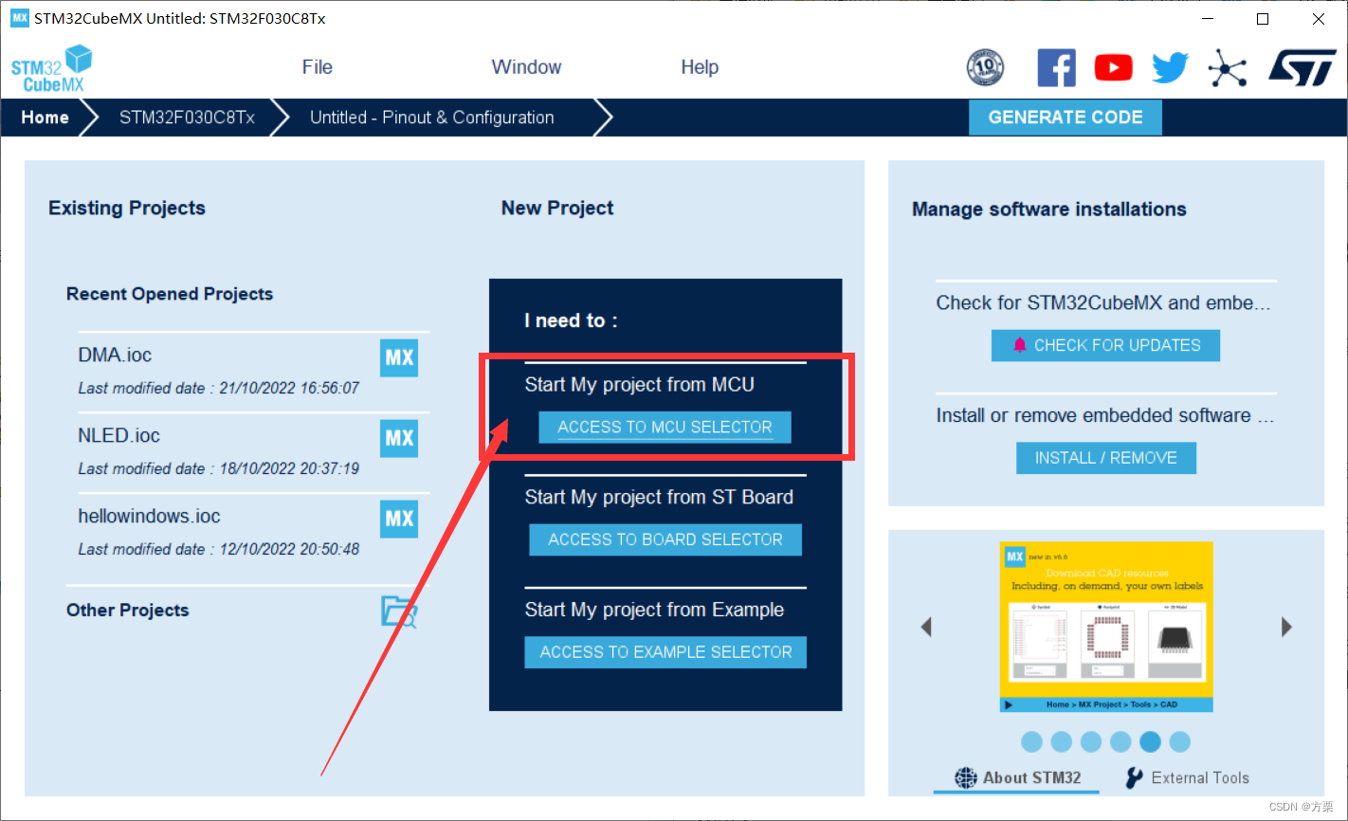Click the Other Projects label
This screenshot has height=821, width=1348.
click(x=127, y=611)
